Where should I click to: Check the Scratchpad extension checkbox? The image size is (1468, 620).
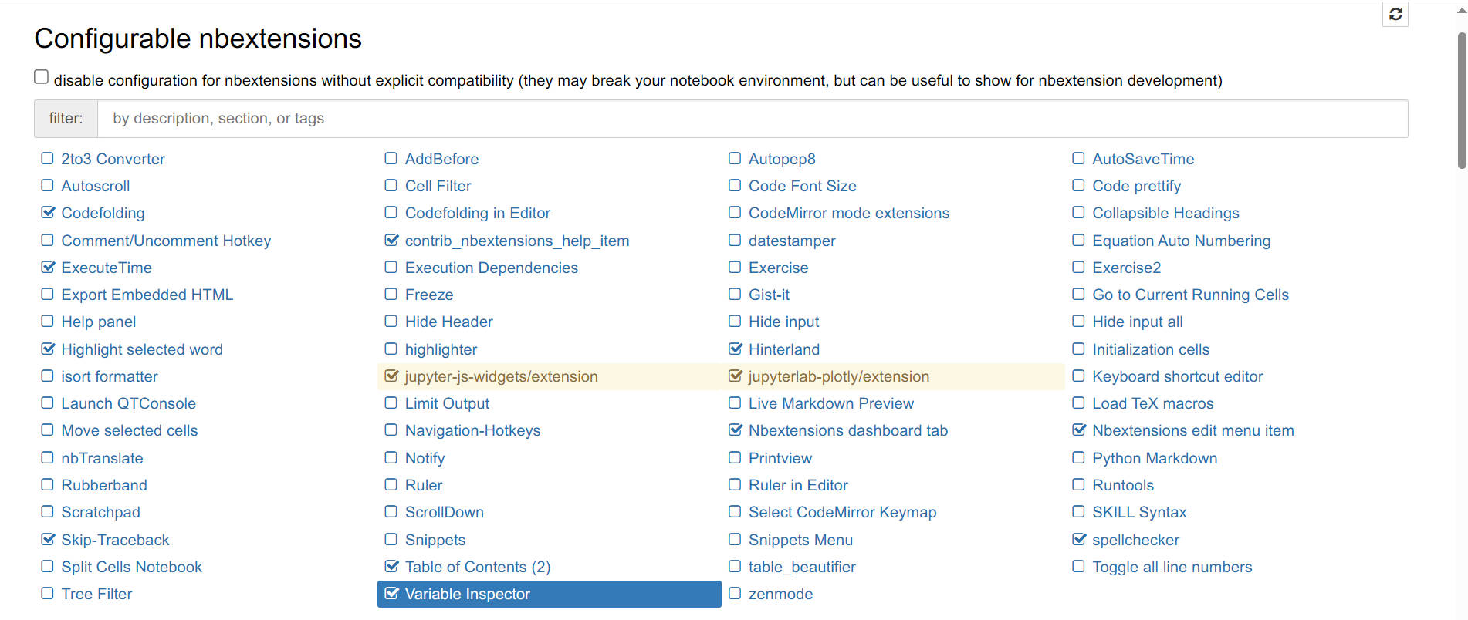[x=48, y=512]
